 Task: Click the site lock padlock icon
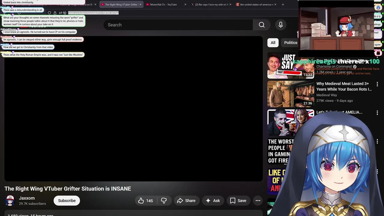point(55,13)
